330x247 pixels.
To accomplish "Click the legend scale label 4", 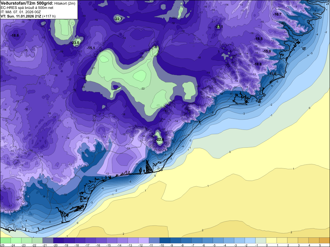I will 310,245.
